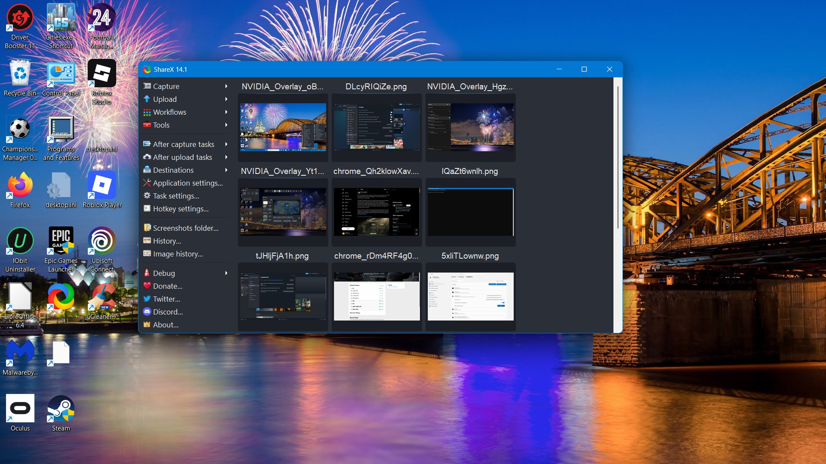826x464 pixels.
Task: Select the 5xliTLownw.png thumbnail
Action: (x=470, y=296)
